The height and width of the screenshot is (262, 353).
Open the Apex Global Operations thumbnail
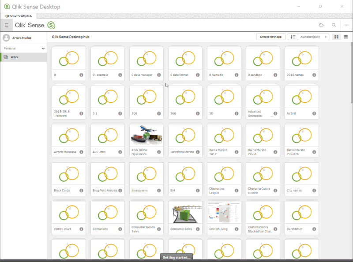(x=146, y=135)
